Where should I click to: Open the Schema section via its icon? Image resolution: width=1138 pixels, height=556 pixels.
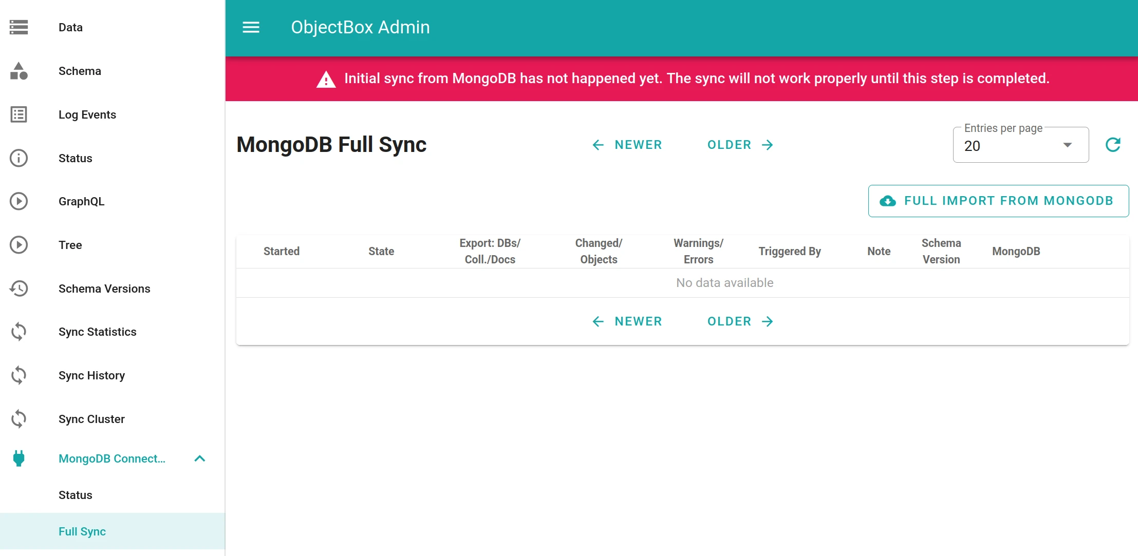18,71
